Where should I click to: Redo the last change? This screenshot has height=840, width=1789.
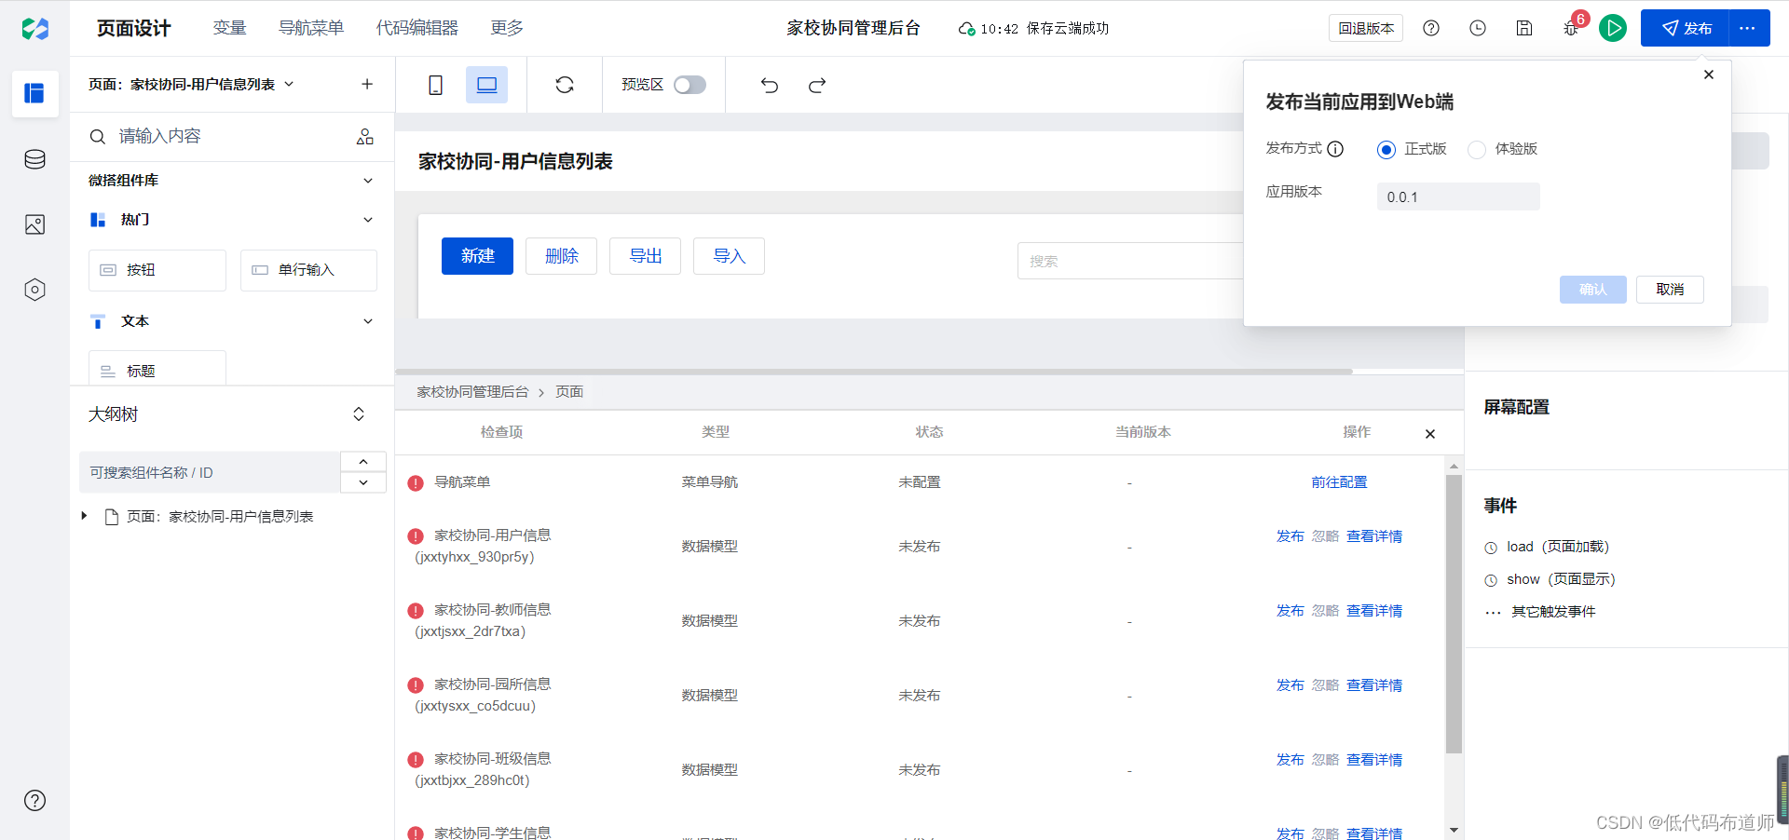pyautogui.click(x=817, y=86)
